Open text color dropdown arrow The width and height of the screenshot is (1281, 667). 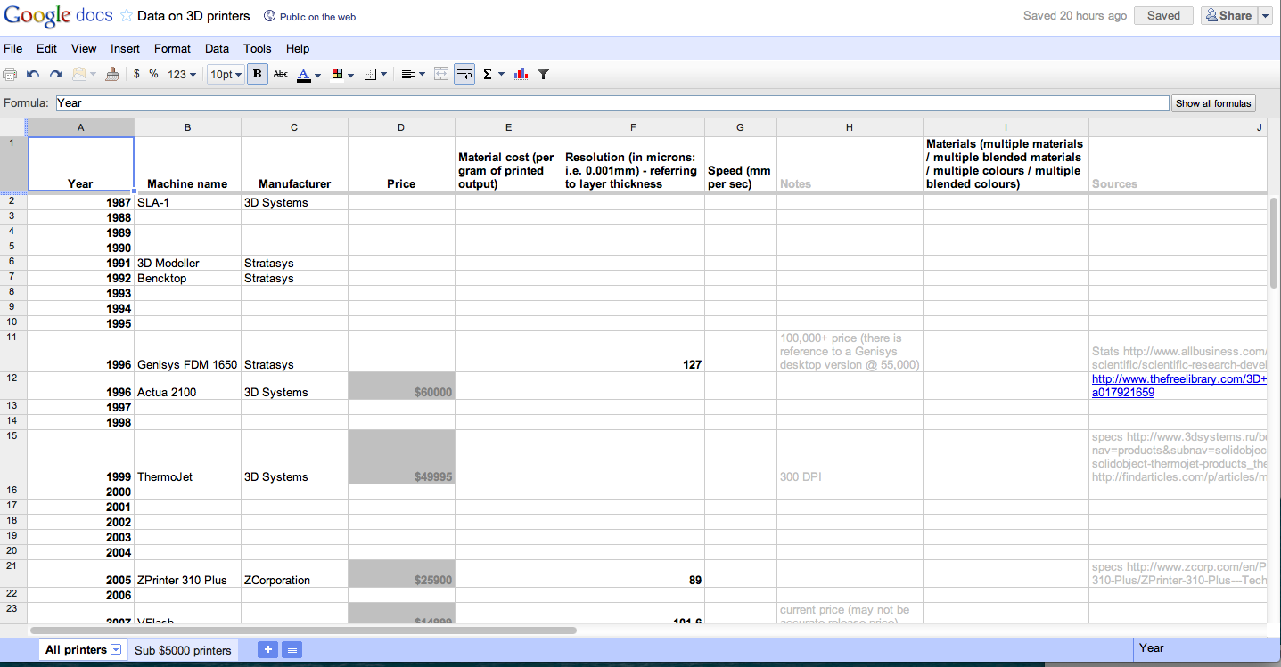[317, 75]
